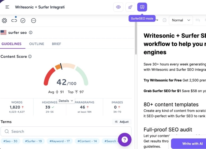Click the rocket icon button
Screen dimensions: 206x149
click(130, 7)
